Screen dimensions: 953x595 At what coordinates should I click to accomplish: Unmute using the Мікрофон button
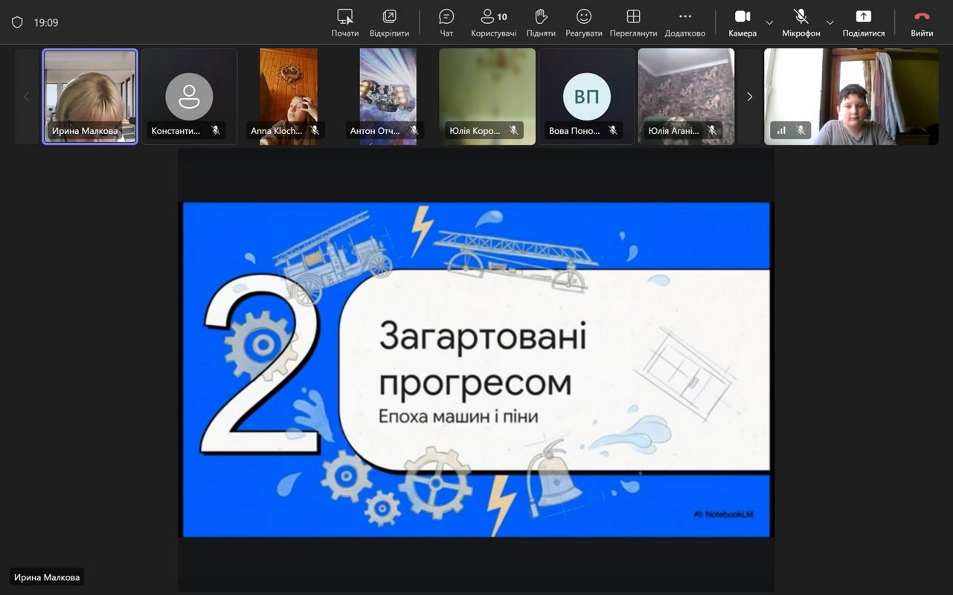(800, 22)
